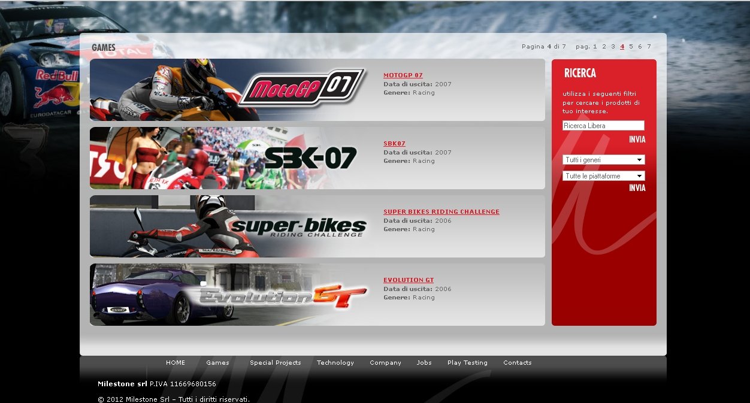Submit filters with lower INVIA button
The width and height of the screenshot is (750, 403).
637,188
